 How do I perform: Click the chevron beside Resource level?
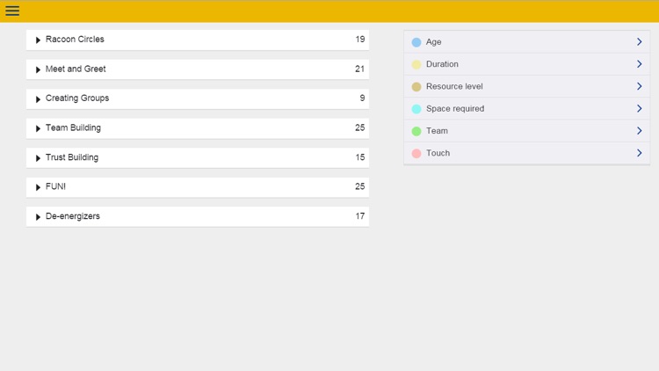[639, 86]
